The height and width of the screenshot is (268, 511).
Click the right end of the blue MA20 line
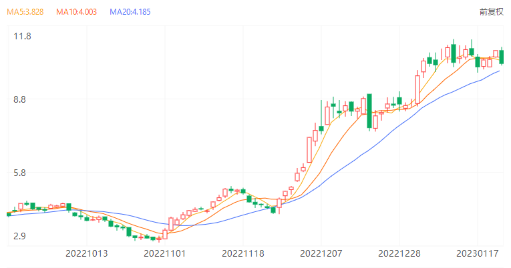pos(499,71)
